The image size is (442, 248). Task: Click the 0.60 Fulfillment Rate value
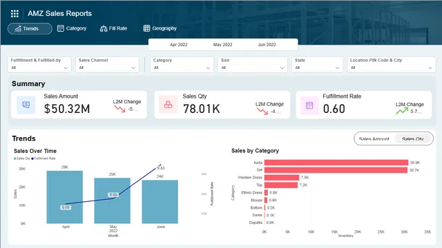[334, 109]
